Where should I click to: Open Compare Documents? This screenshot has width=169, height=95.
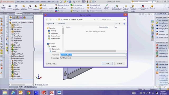(x=95, y=11)
